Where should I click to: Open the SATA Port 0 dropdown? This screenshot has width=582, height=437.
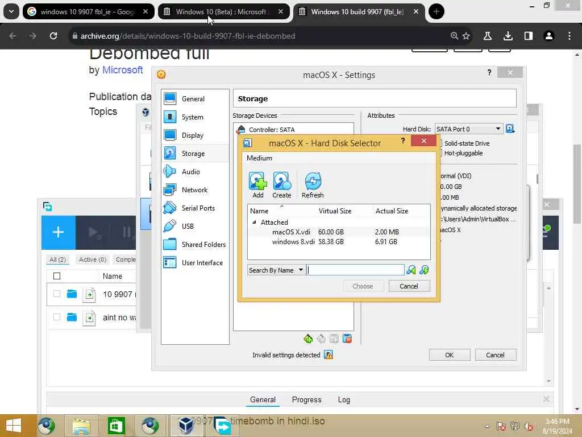tap(469, 129)
